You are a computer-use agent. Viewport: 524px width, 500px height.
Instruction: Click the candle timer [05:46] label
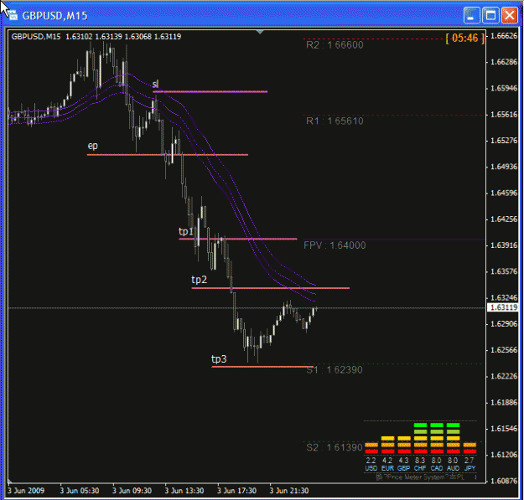pyautogui.click(x=464, y=38)
